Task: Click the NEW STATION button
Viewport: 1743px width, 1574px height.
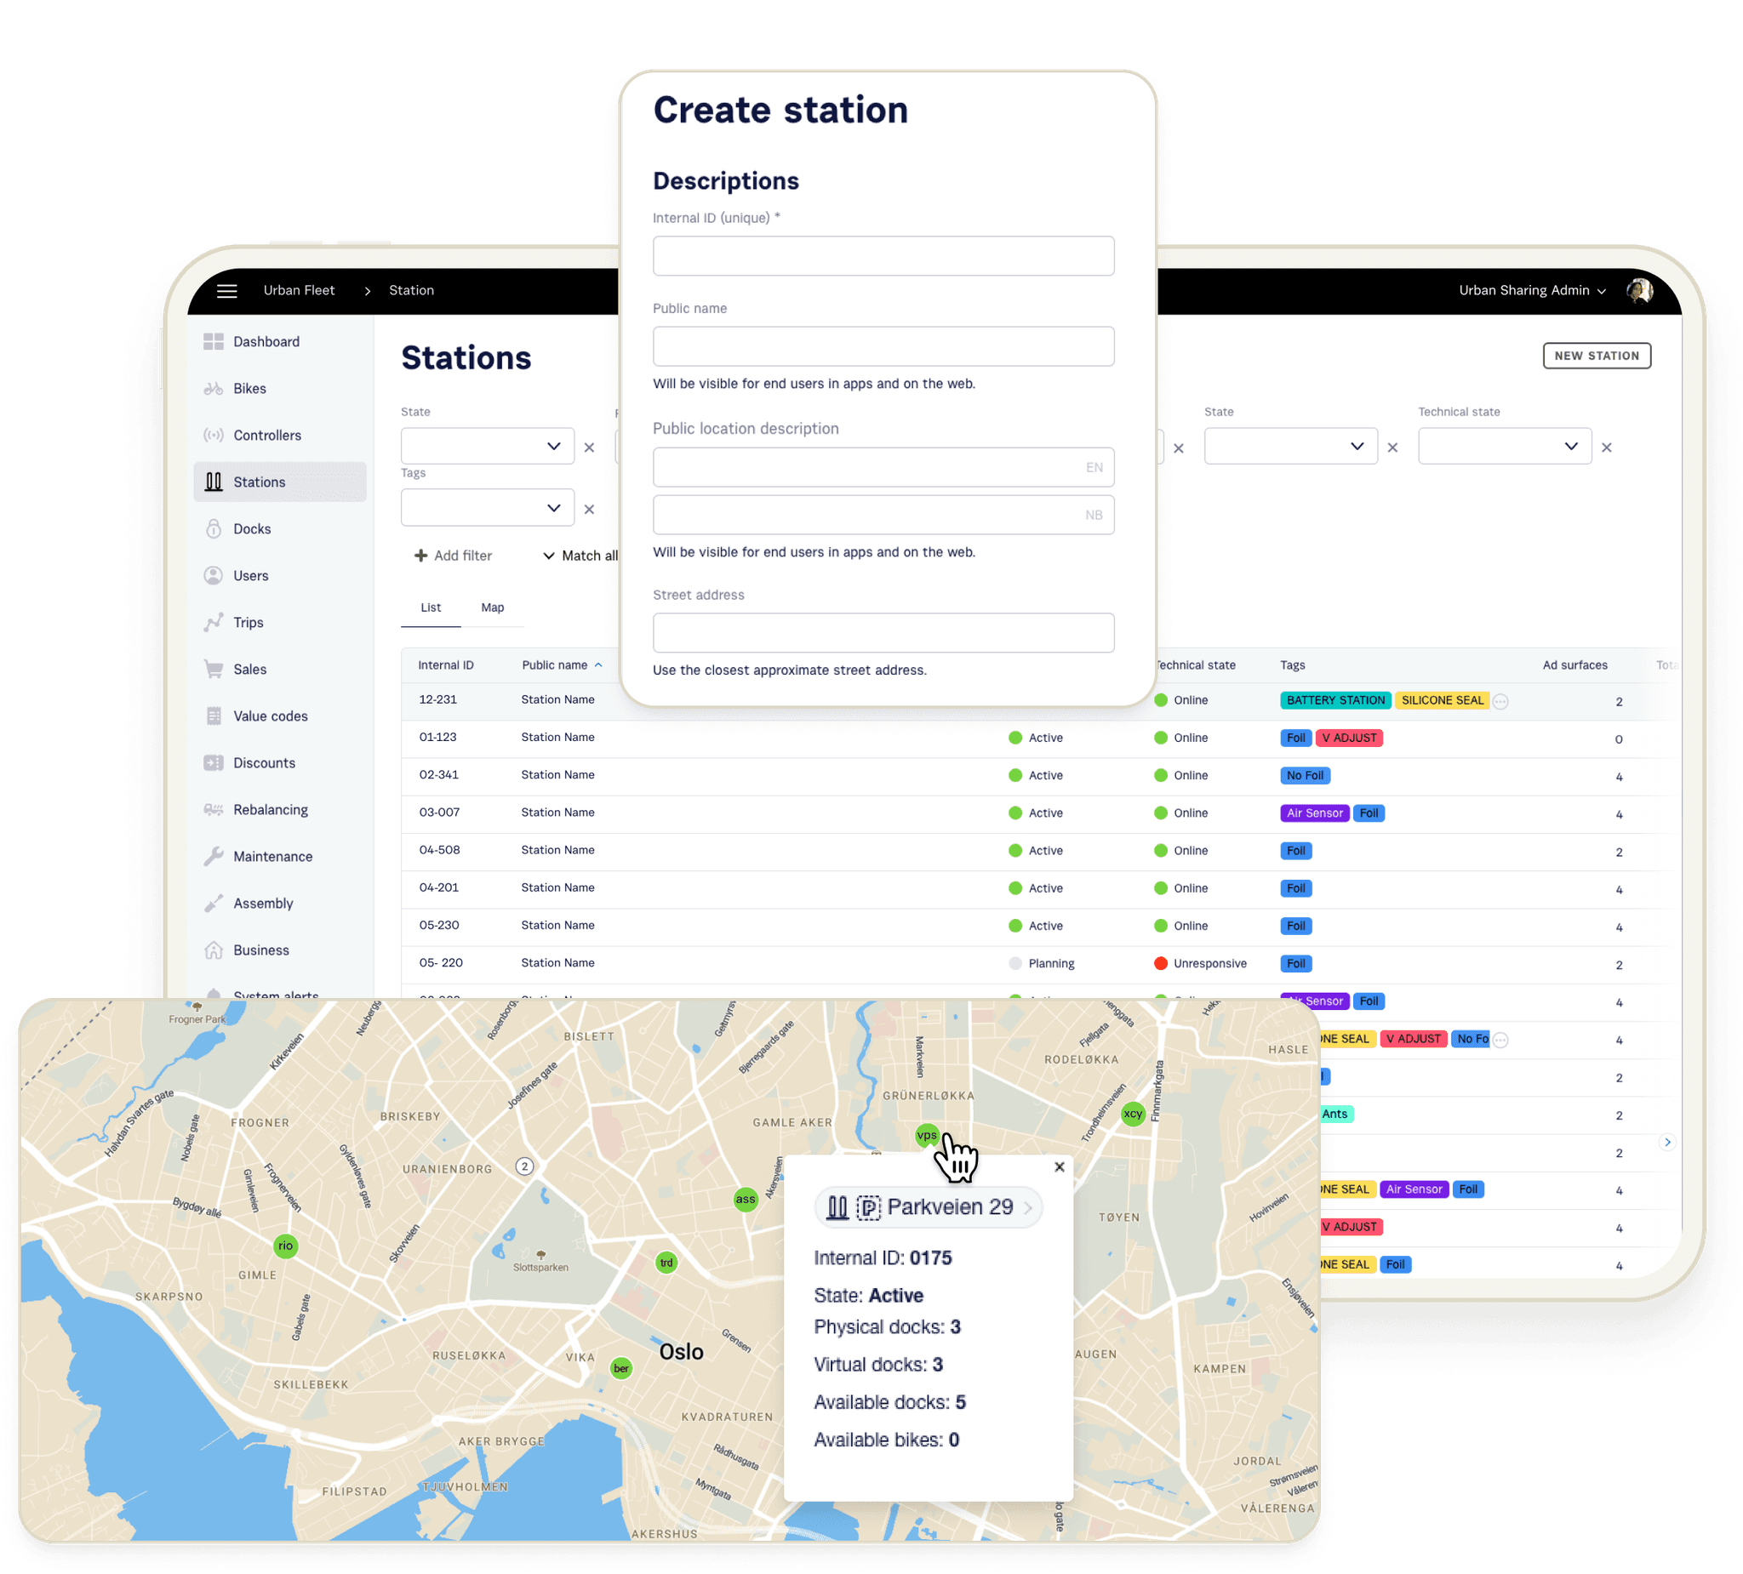Action: (1596, 356)
